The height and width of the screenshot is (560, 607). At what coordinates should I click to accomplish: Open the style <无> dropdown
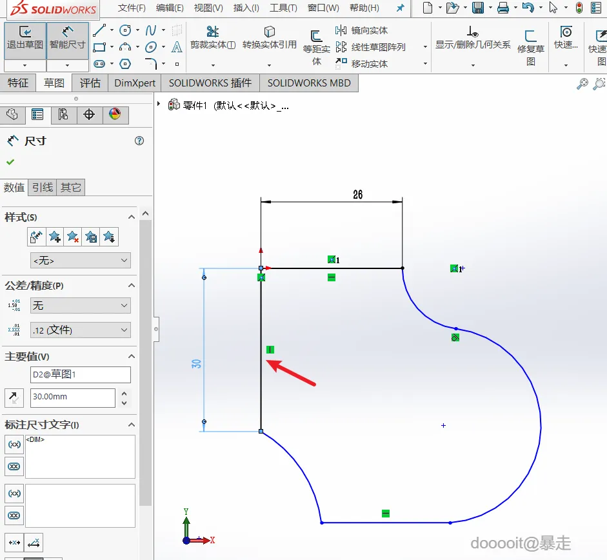point(81,260)
